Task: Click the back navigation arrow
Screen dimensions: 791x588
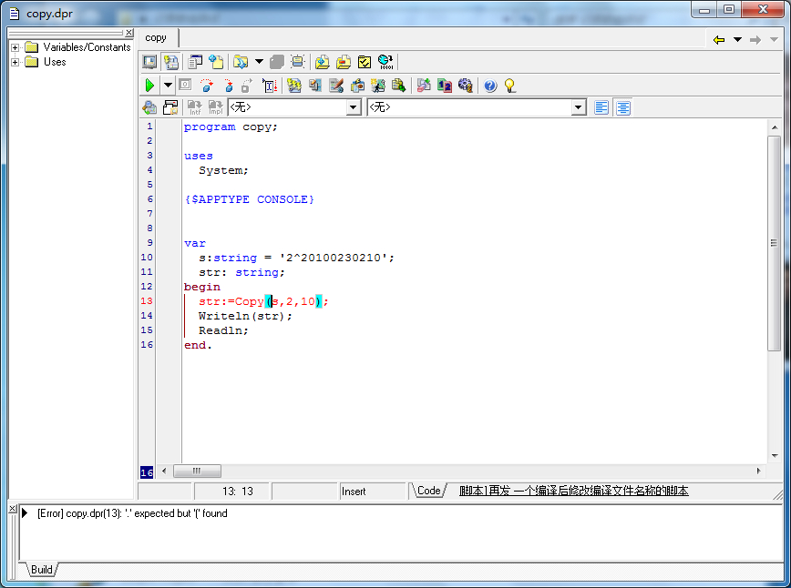Action: [x=718, y=39]
